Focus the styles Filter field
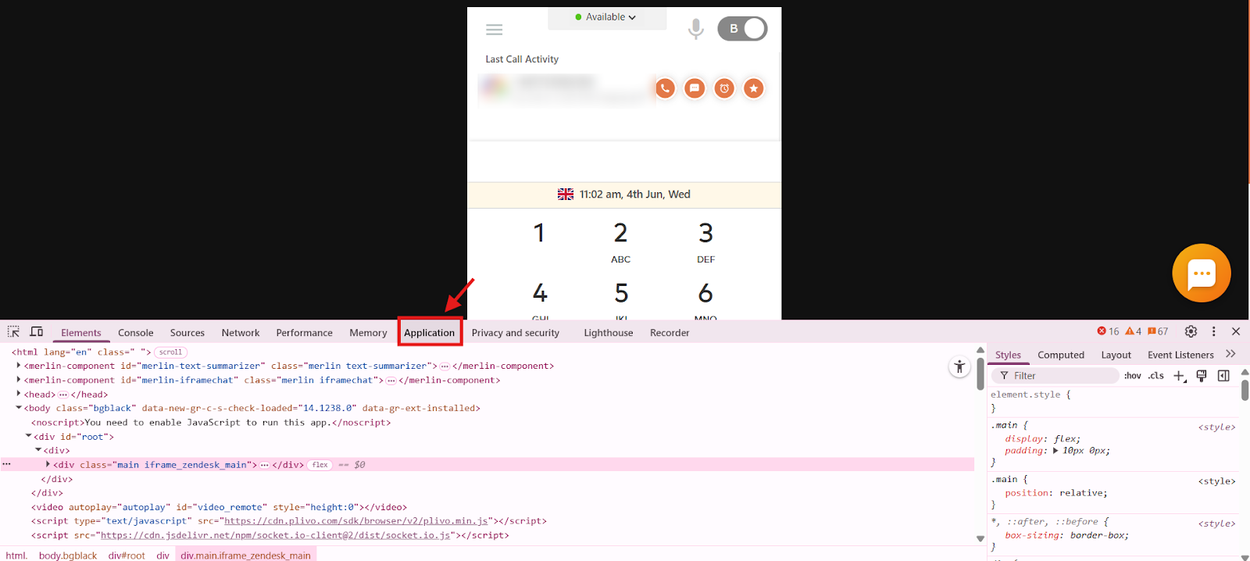Image resolution: width=1250 pixels, height=561 pixels. pos(1055,376)
